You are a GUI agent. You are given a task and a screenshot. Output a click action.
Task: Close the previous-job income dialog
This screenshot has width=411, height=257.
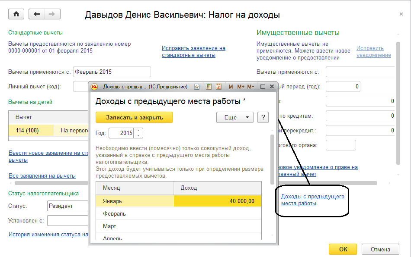pos(272,86)
